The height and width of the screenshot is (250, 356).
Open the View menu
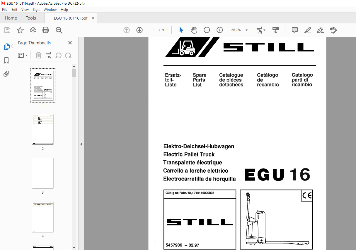(x=25, y=10)
